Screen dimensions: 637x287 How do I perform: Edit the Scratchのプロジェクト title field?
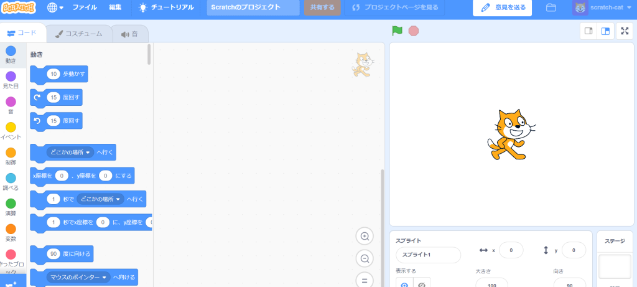pos(253,7)
